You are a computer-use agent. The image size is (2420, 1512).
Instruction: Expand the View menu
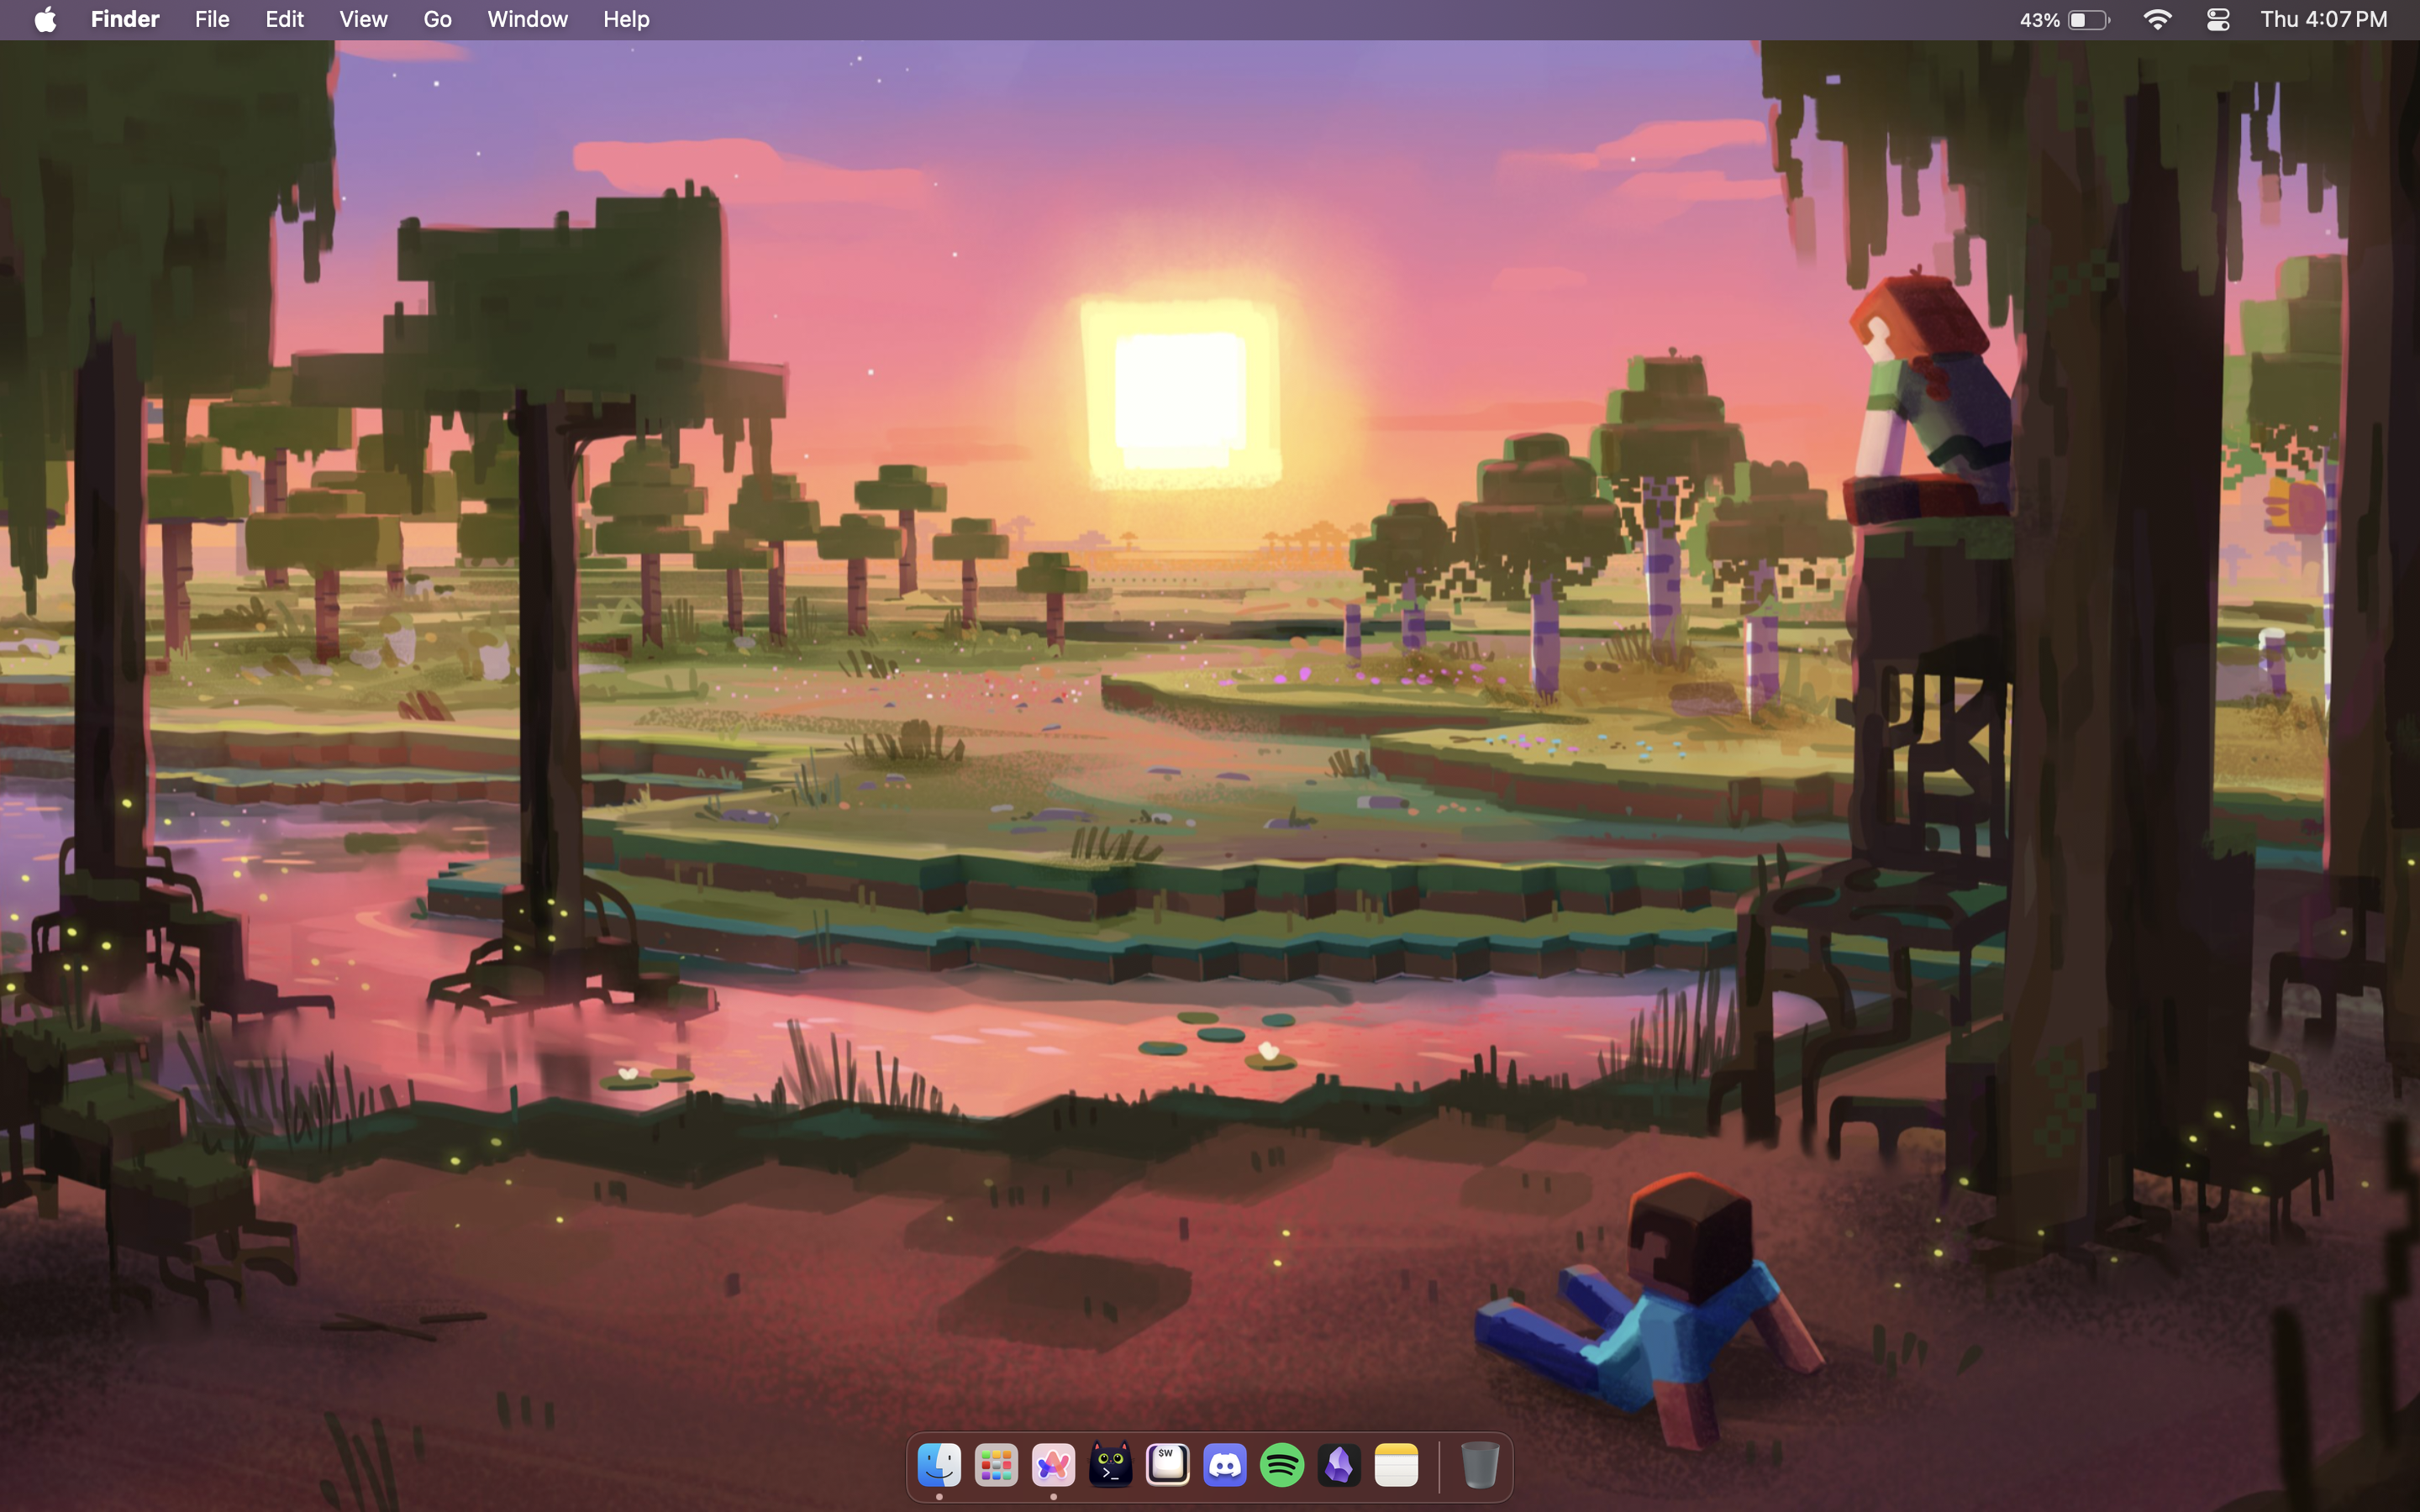click(x=363, y=20)
